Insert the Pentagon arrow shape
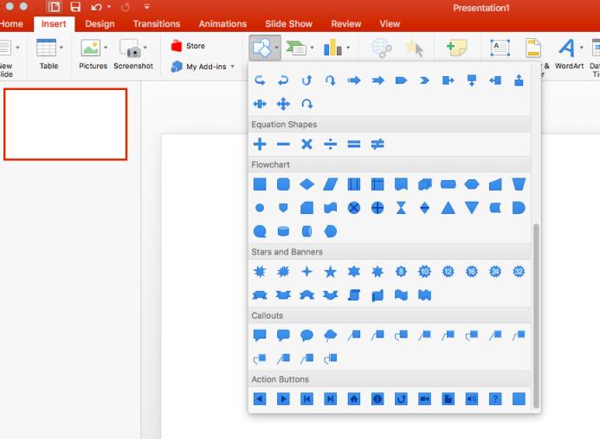Viewport: 600px width, 439px height. pos(401,81)
